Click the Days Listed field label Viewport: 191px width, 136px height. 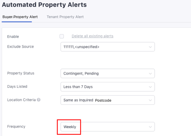pos(17,87)
